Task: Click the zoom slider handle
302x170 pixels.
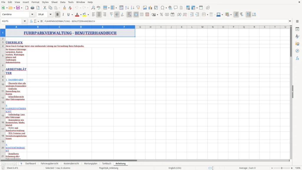Action: tap(282, 168)
